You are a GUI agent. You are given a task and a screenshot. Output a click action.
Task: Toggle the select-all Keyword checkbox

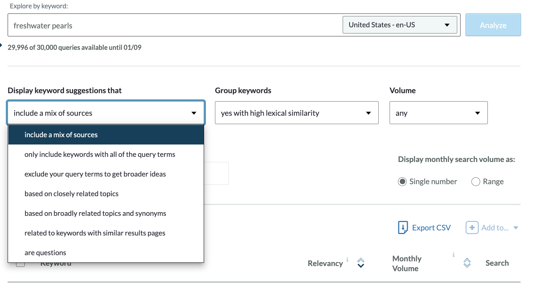pyautogui.click(x=20, y=264)
